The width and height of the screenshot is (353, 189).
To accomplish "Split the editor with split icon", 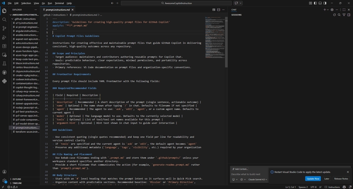I will (x=219, y=10).
